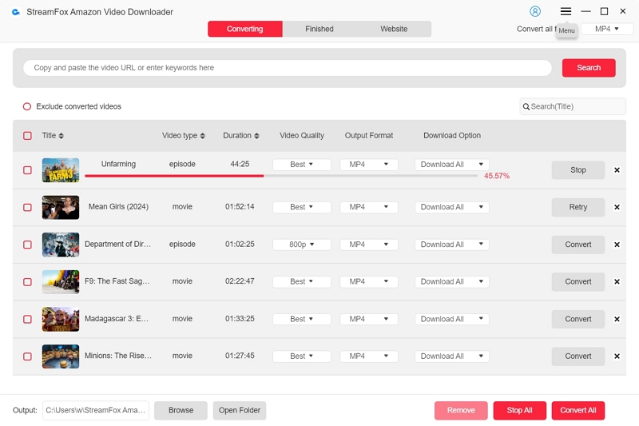
Task: Remove the Unfarming row with X icon
Action: tap(617, 170)
